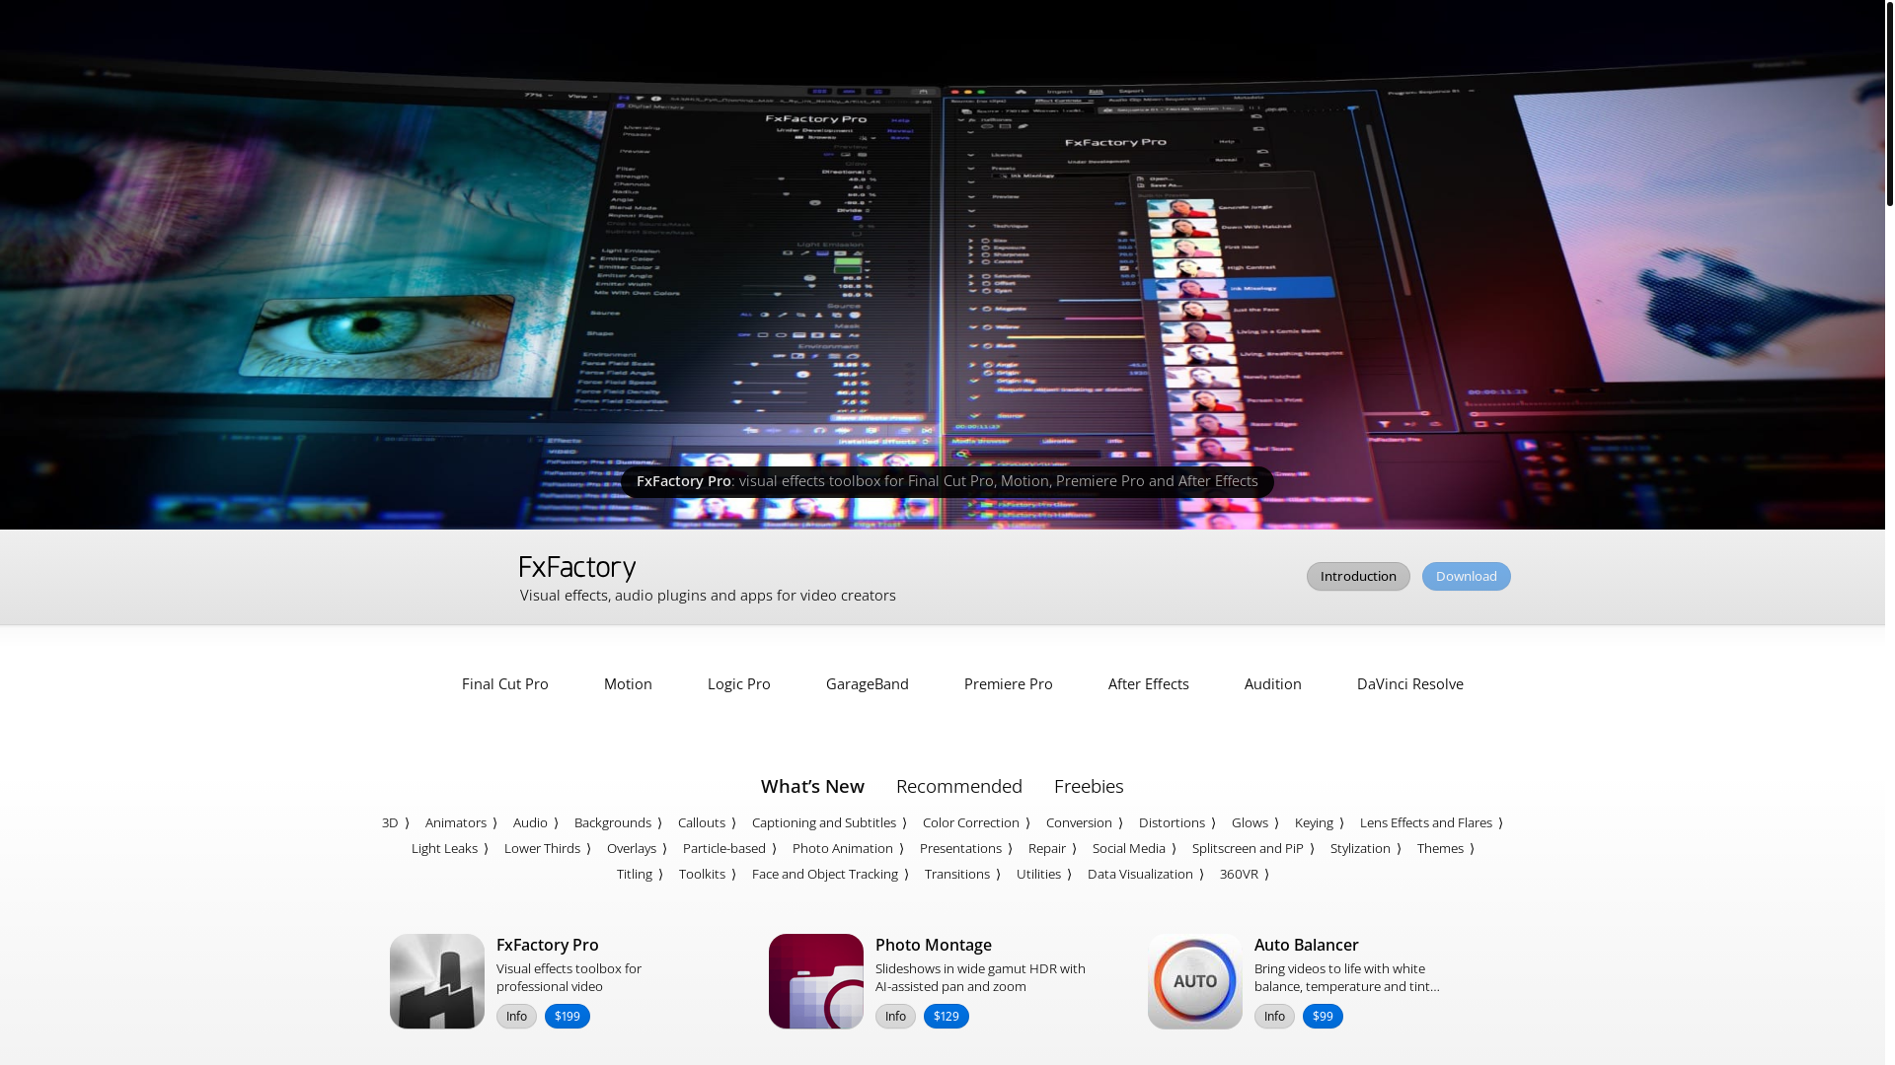
Task: Open the Overlays category
Action: click(x=637, y=849)
